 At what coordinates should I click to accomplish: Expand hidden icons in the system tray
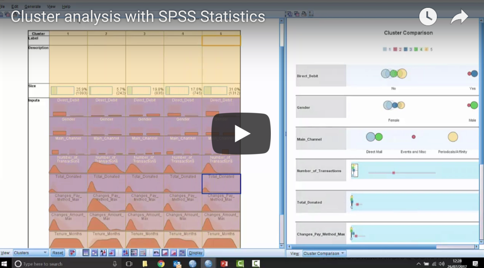418,263
